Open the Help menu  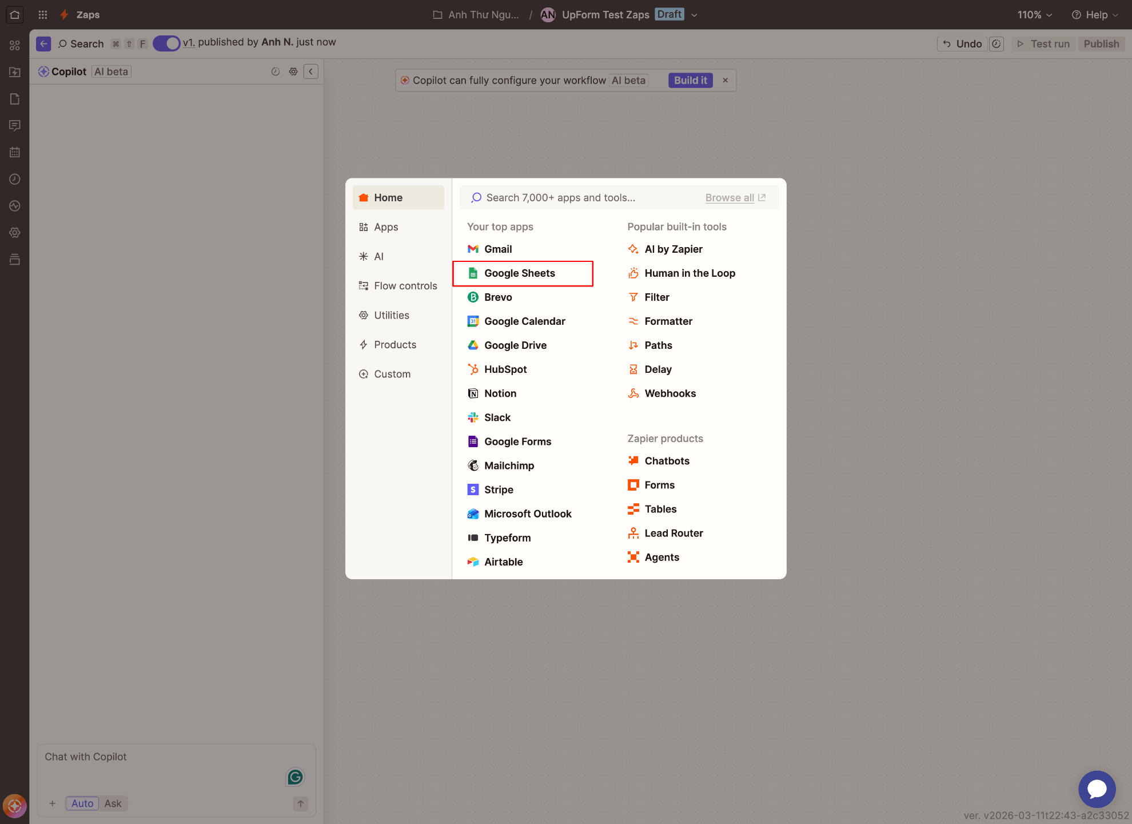(1095, 15)
